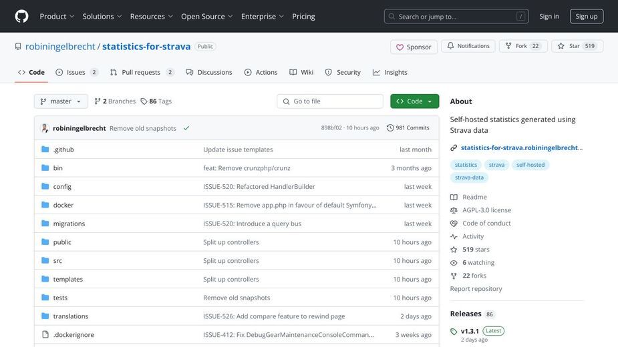This screenshot has height=347, width=618.
Task: Click the Sign up button
Action: point(587,16)
